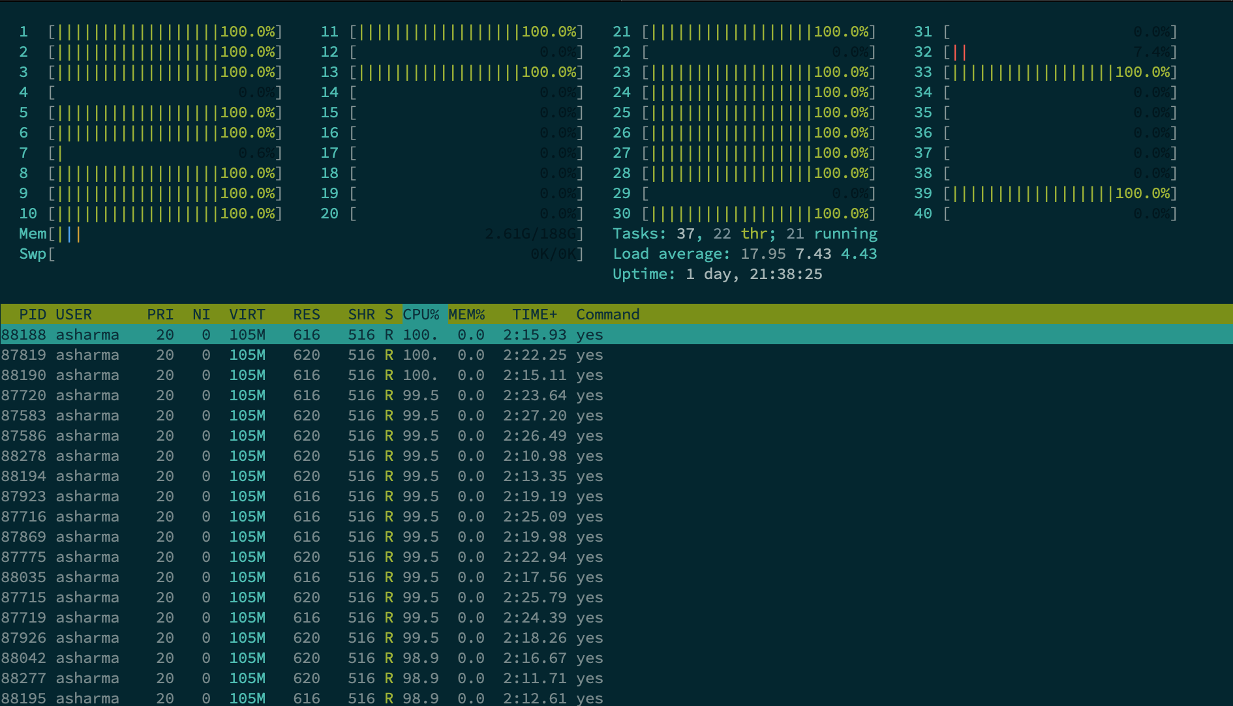Screen dimensions: 1233x706
Task: Click the CPU 10 usage bar
Action: tap(151, 213)
